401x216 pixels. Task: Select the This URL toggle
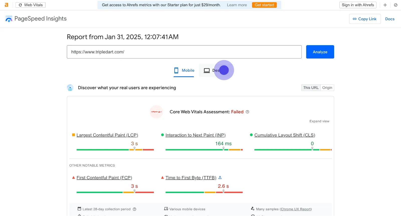(x=311, y=88)
